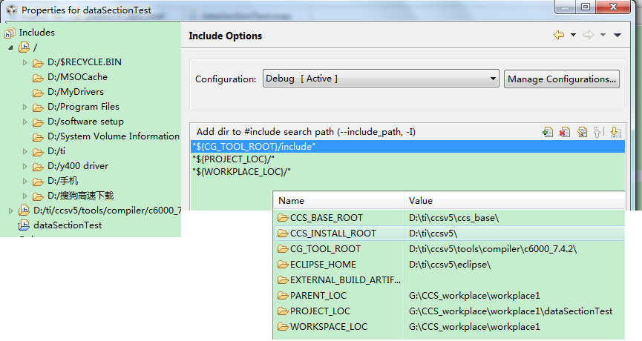Click the root "/" include folder icon
The width and height of the screenshot is (642, 341).
(x=24, y=47)
